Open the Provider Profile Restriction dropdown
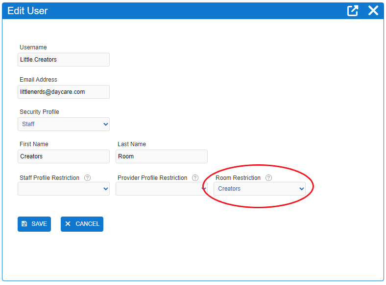386x285 pixels. (162, 189)
